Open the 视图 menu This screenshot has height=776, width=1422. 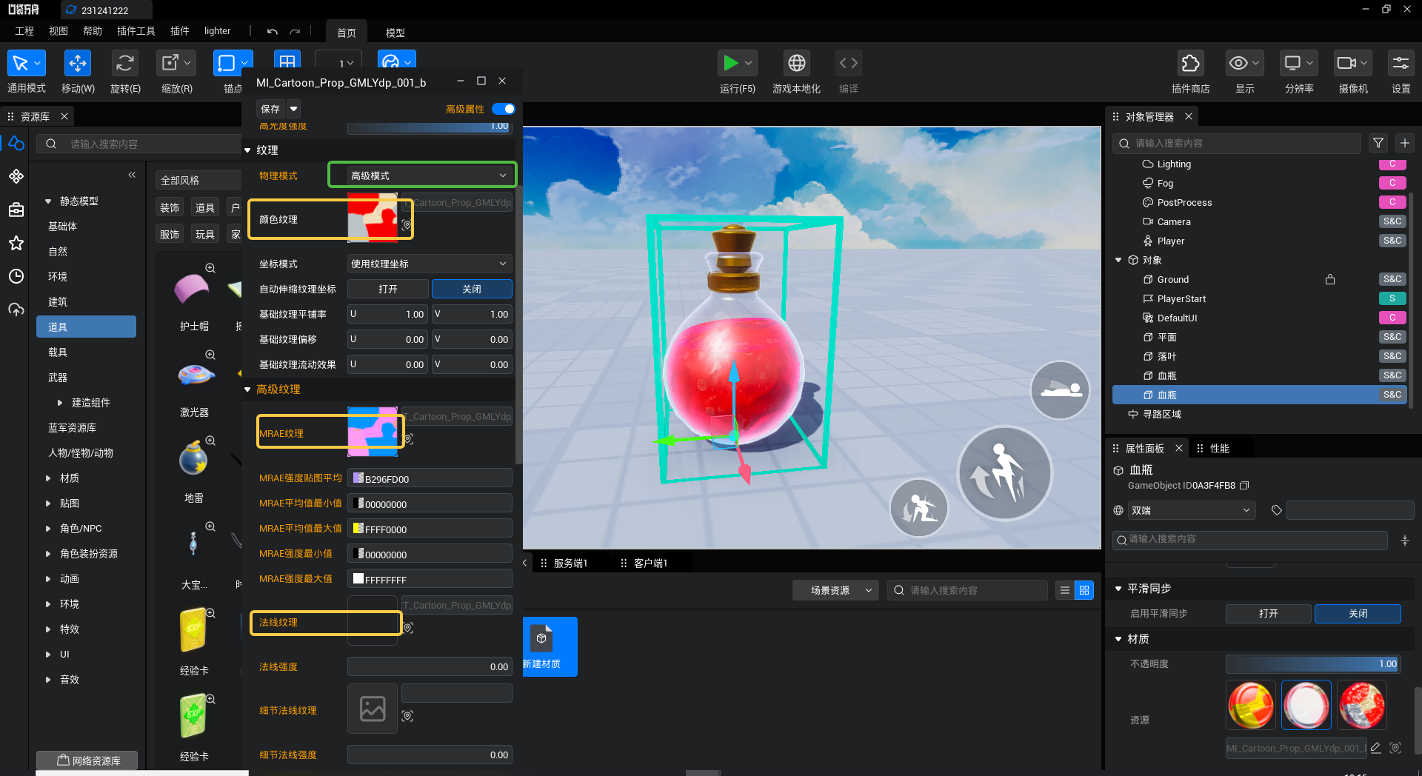click(x=59, y=31)
